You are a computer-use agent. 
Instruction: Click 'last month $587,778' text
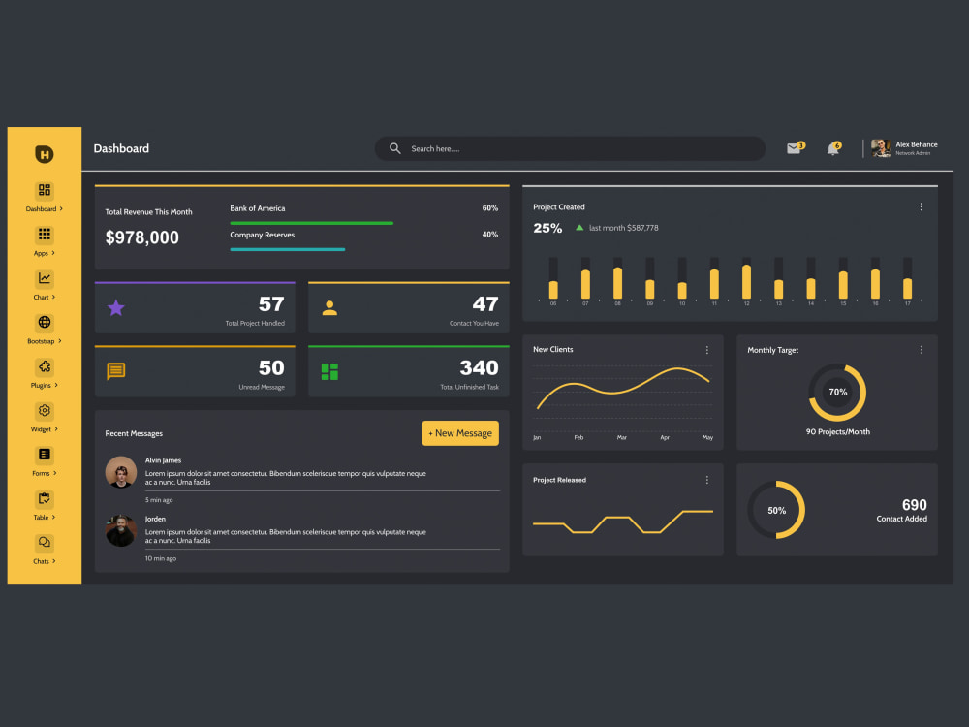pyautogui.click(x=623, y=228)
